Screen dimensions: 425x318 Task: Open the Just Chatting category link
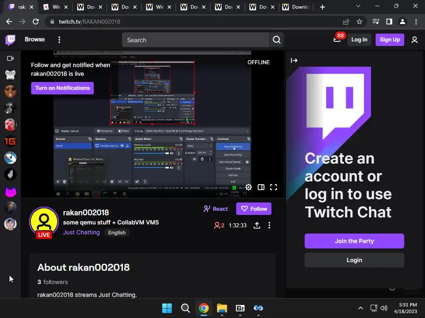[x=81, y=233]
